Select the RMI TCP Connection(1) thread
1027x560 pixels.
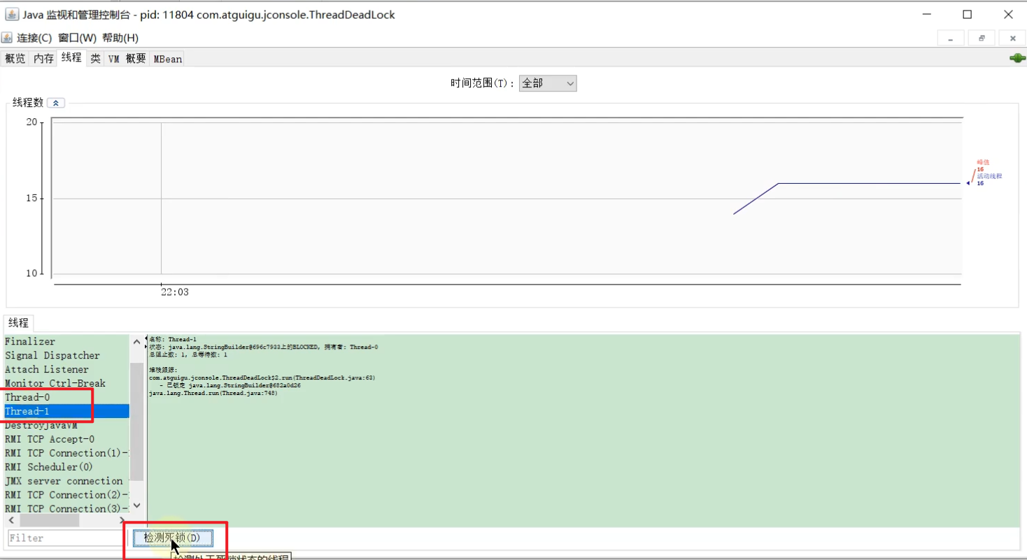point(66,453)
